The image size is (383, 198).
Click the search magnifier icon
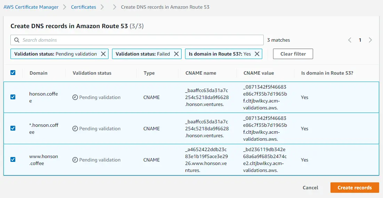click(17, 40)
